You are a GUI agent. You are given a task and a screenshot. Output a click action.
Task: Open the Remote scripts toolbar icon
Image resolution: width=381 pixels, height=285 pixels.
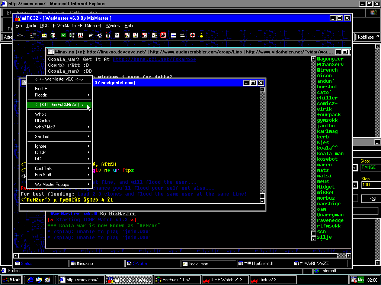(81, 35)
